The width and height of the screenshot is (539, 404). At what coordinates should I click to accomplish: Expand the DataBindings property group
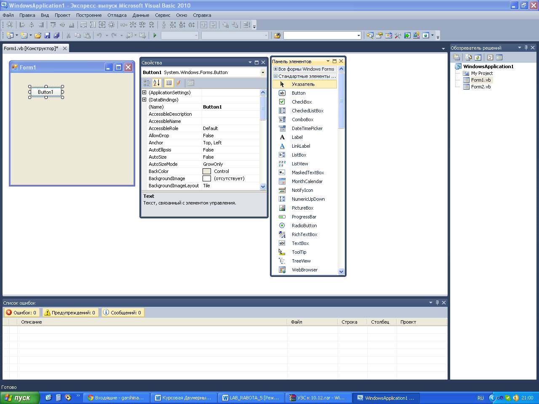(x=144, y=100)
